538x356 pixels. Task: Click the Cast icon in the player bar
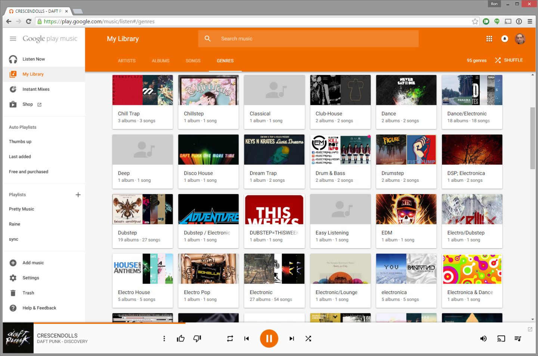501,338
